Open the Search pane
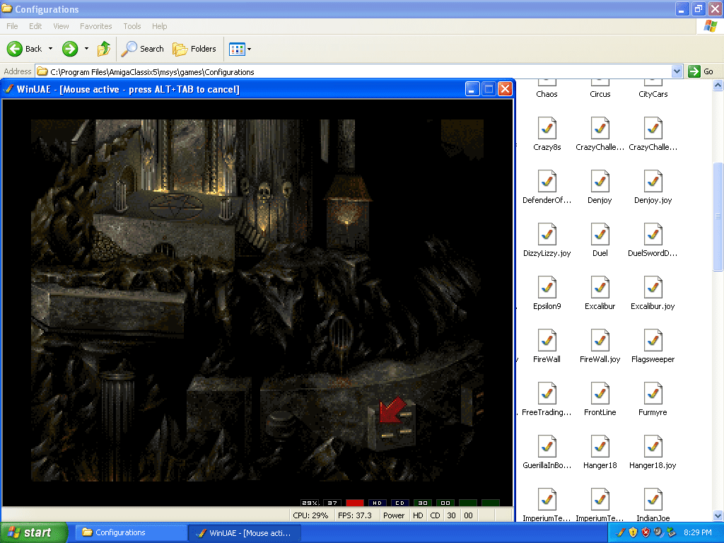 click(x=142, y=49)
